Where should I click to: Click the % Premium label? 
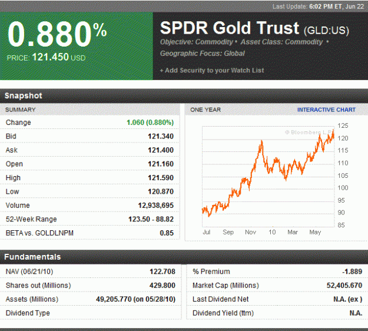coord(211,272)
